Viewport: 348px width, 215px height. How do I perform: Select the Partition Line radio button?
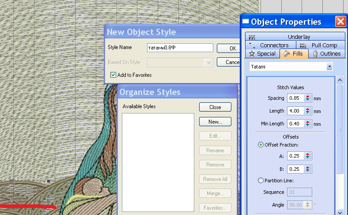coord(261,180)
